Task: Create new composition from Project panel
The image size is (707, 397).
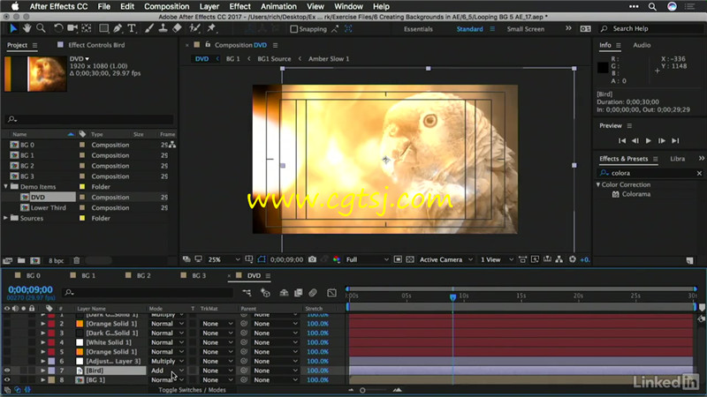Action: [x=35, y=260]
